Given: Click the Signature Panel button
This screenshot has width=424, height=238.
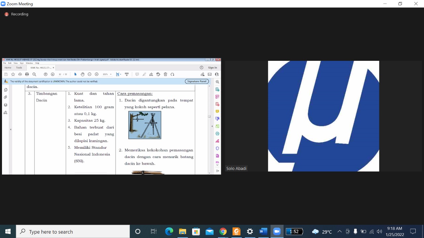Looking at the screenshot, I should click(x=197, y=81).
